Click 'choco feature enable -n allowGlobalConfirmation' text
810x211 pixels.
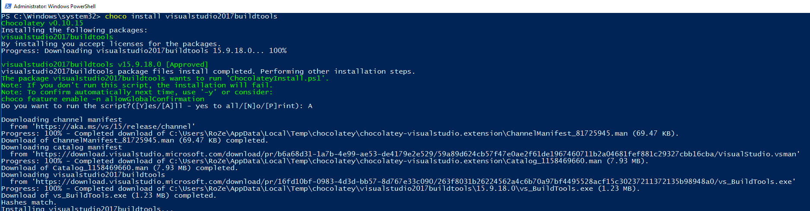click(x=102, y=99)
